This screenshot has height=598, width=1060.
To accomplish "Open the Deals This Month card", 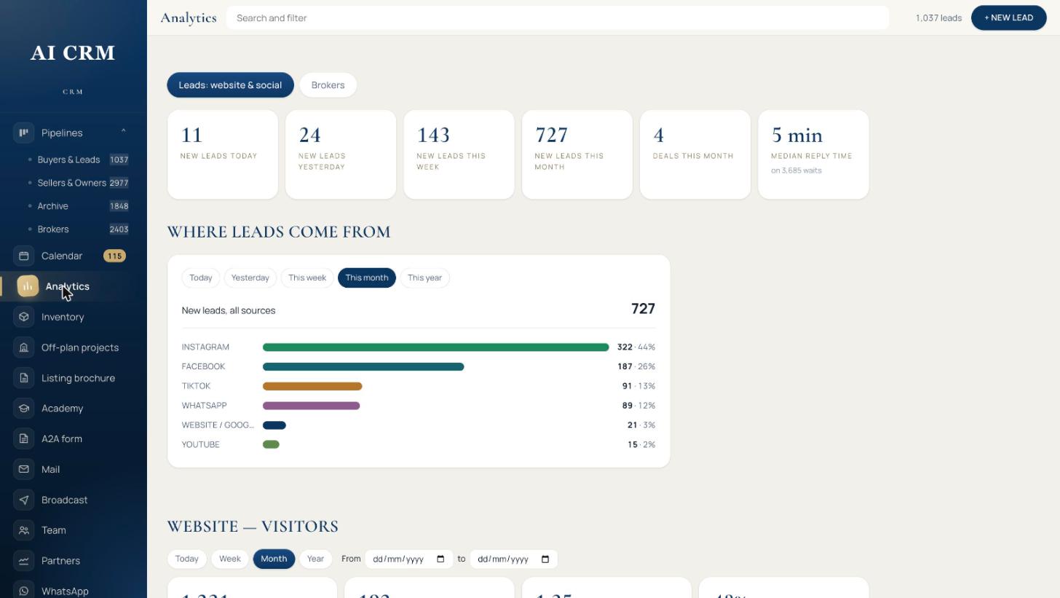I will (x=695, y=154).
